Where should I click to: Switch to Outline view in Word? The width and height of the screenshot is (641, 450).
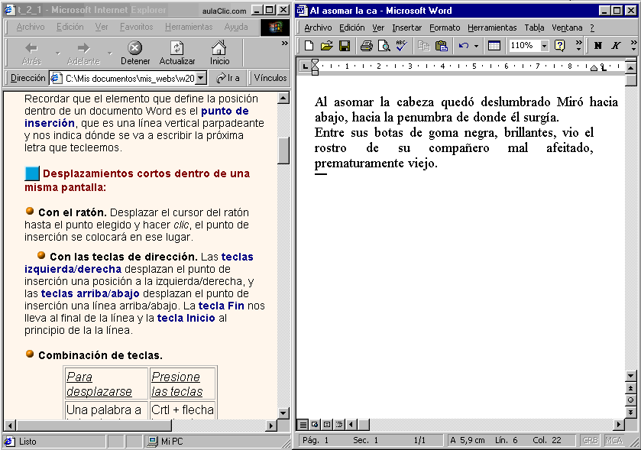pyautogui.click(x=339, y=424)
